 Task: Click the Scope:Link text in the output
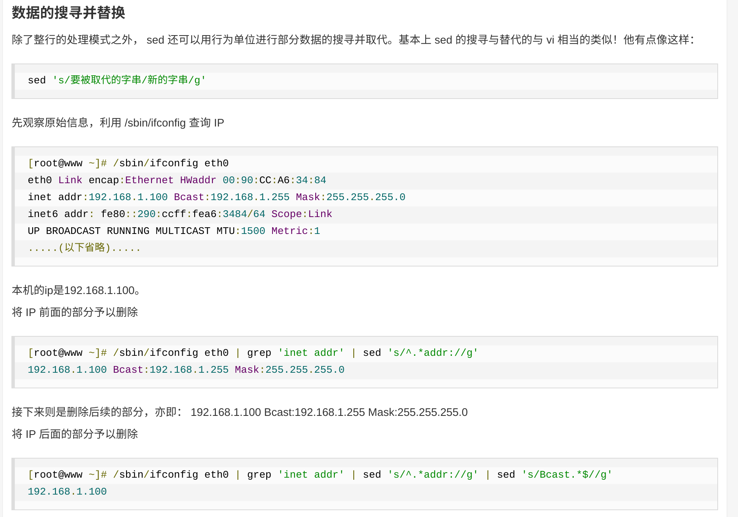(x=302, y=214)
